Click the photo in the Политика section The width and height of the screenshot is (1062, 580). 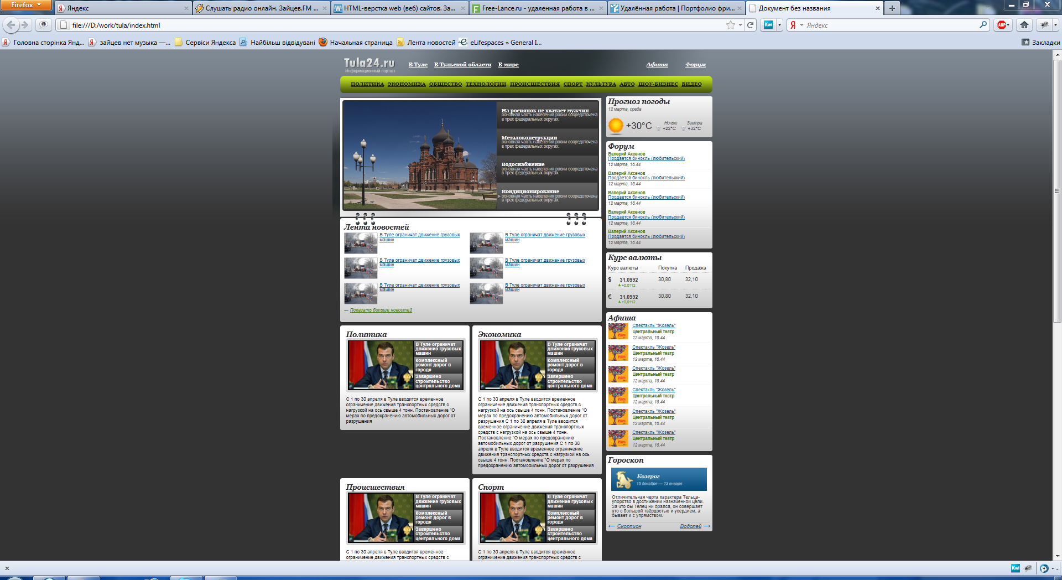(381, 365)
